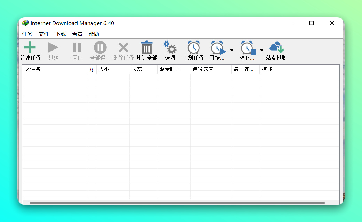Screen dimensions: 362x222
Task: Sort by the 剩余时间 column header
Action: click(x=174, y=69)
